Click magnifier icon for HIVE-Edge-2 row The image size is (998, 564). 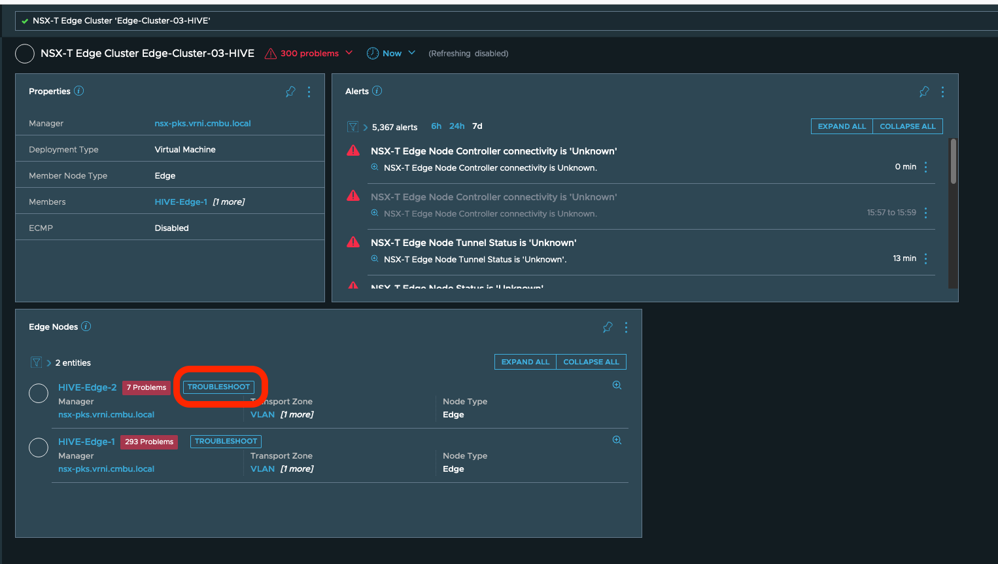(617, 385)
